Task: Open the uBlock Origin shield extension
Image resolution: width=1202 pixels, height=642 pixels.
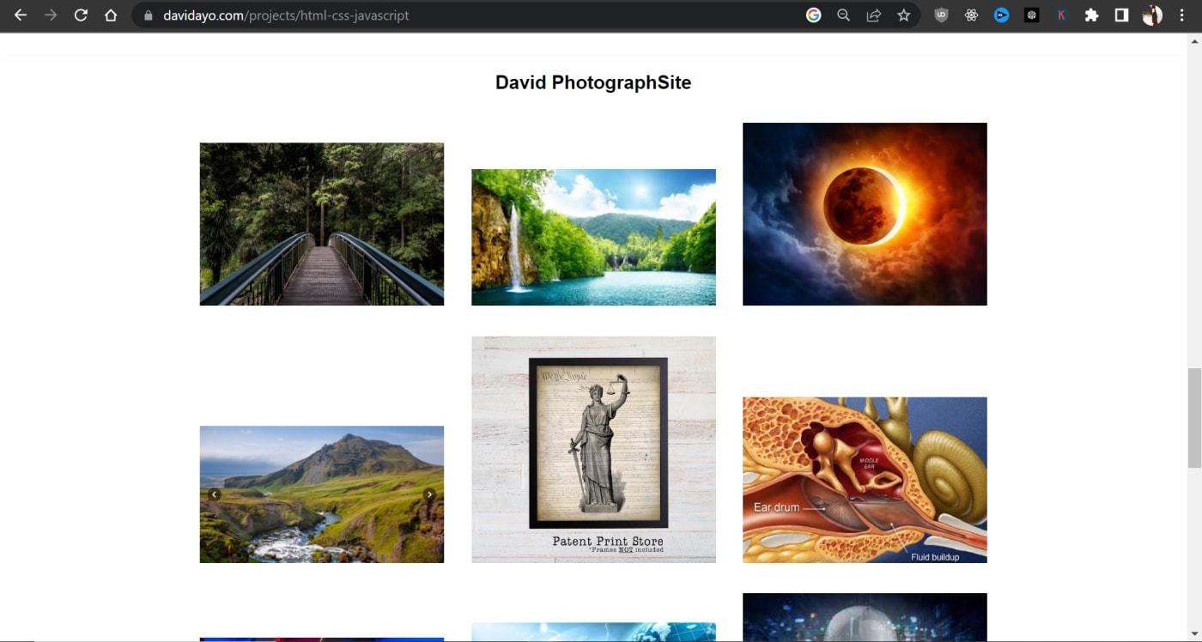Action: click(942, 15)
